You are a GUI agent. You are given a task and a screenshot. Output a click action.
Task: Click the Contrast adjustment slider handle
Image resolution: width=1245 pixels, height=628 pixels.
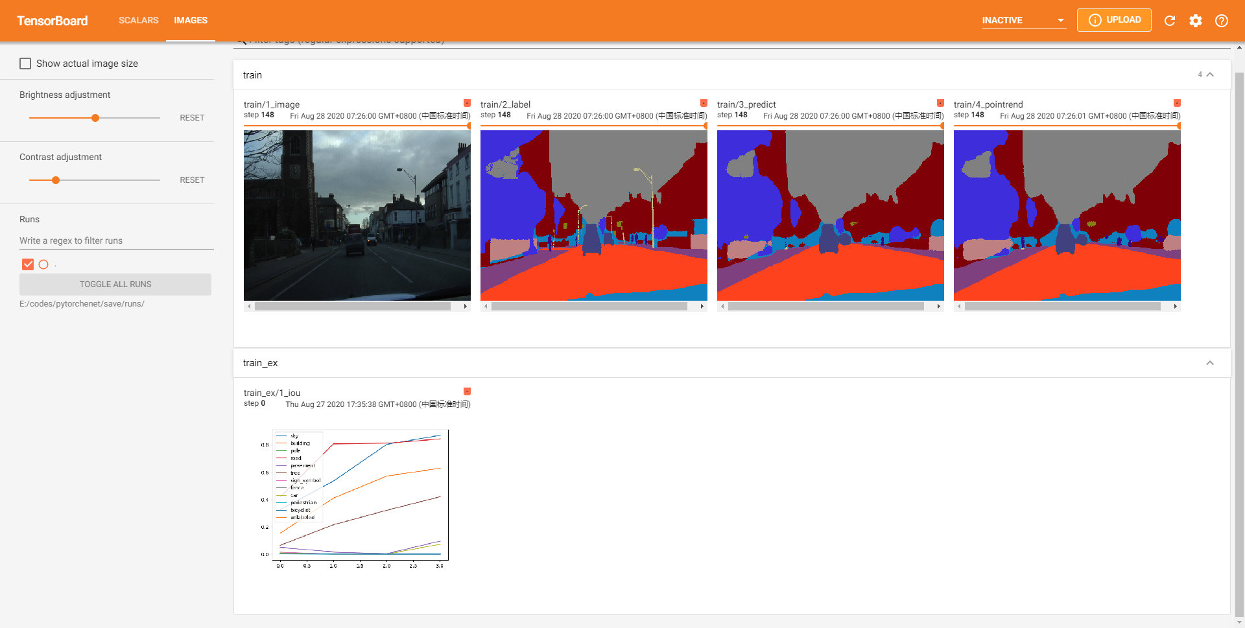(x=56, y=180)
